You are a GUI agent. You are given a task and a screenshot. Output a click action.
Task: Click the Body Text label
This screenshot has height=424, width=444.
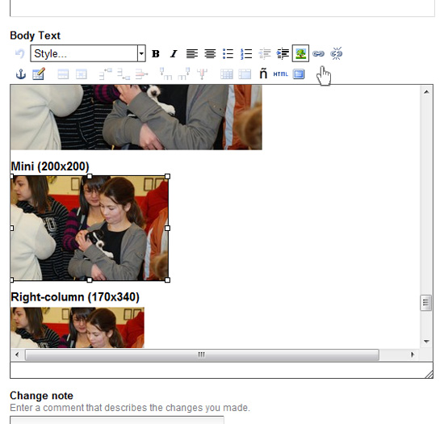point(35,36)
